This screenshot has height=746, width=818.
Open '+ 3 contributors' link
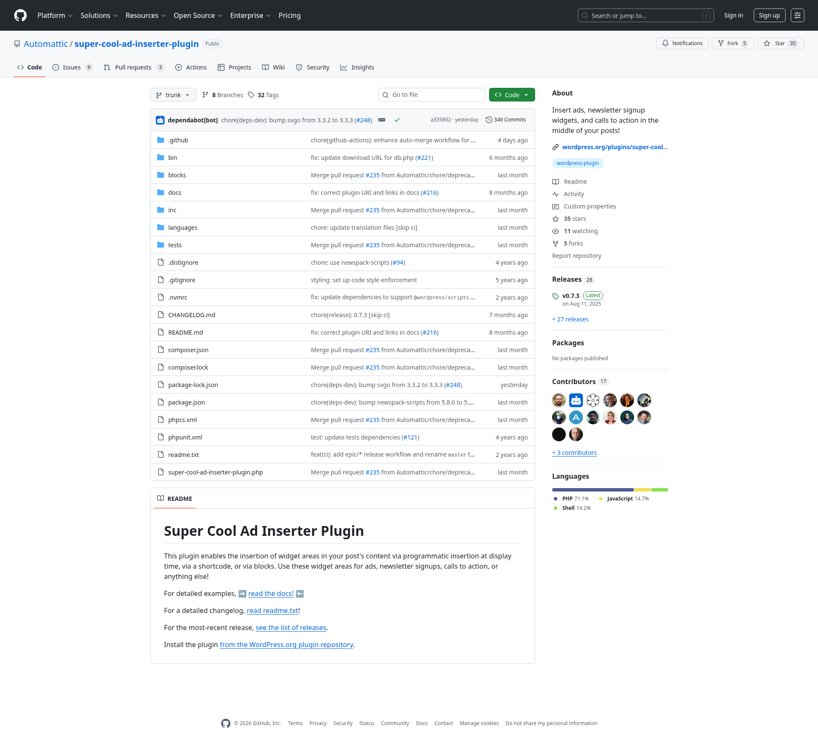pos(574,453)
